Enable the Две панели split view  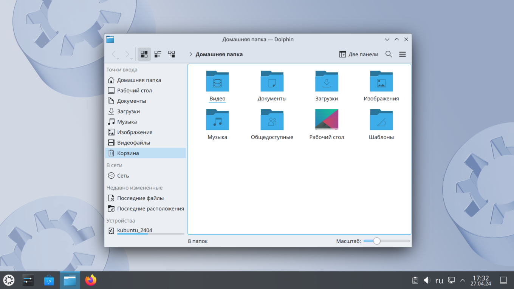(x=359, y=54)
